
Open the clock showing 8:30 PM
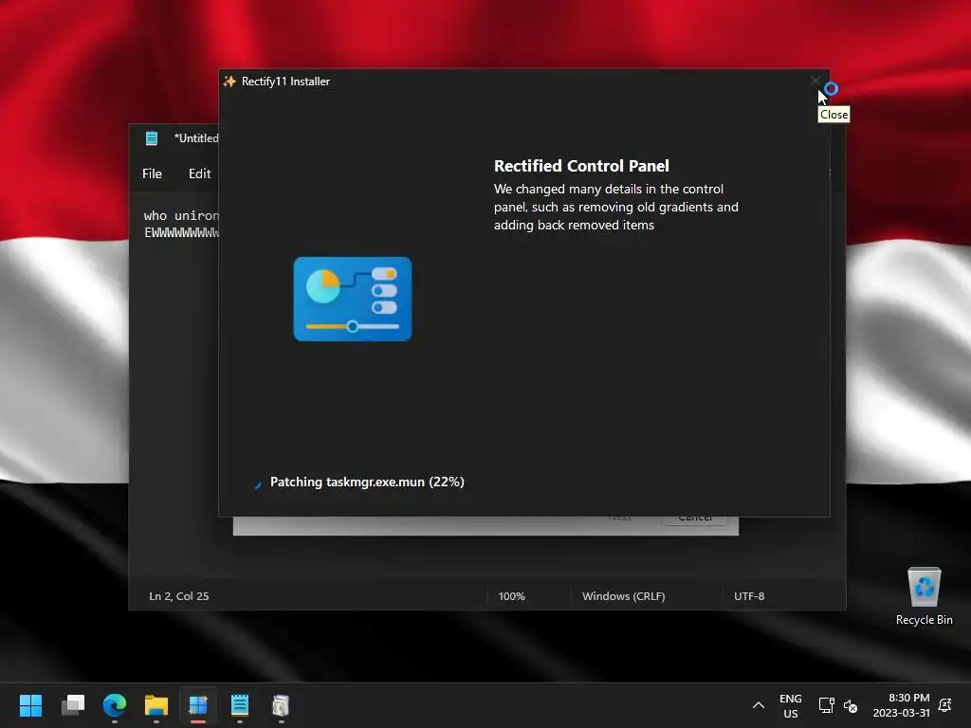tap(902, 705)
